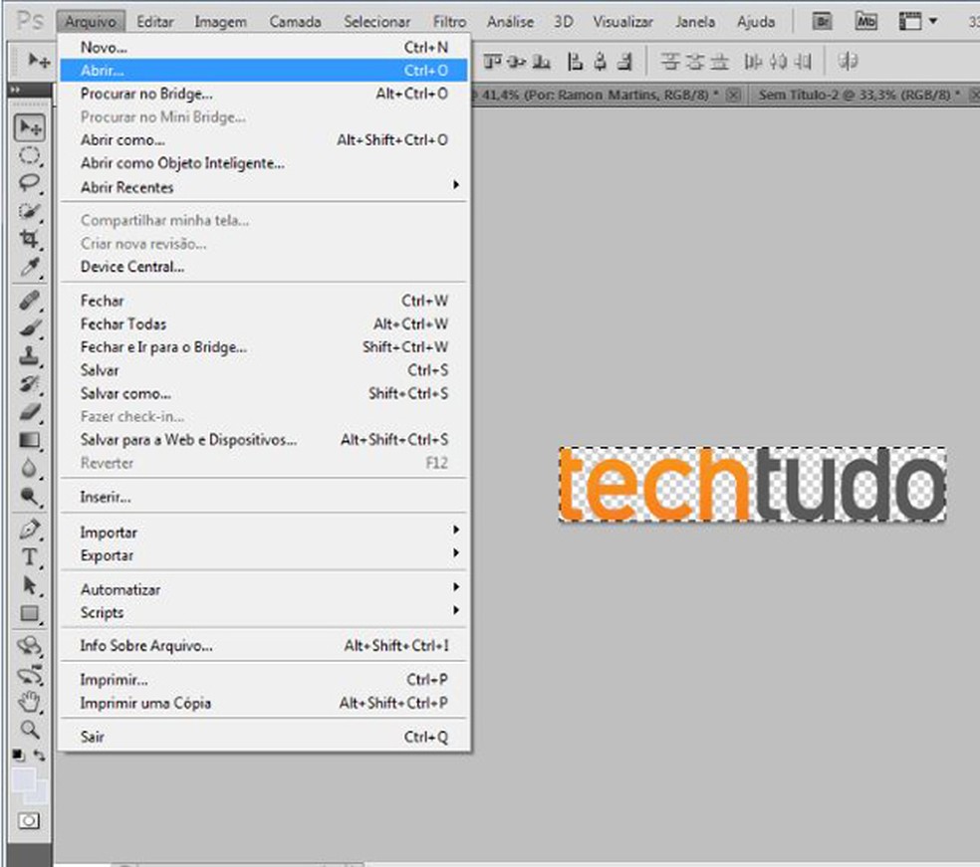Open the Janela menu

[x=695, y=22]
